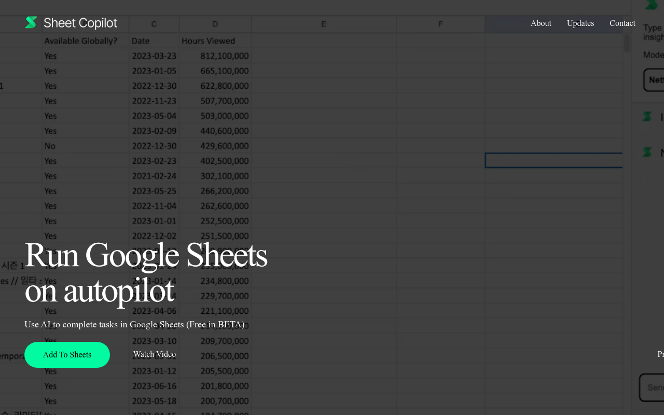664x415 pixels.
Task: Click the Watch Video link
Action: coord(155,354)
